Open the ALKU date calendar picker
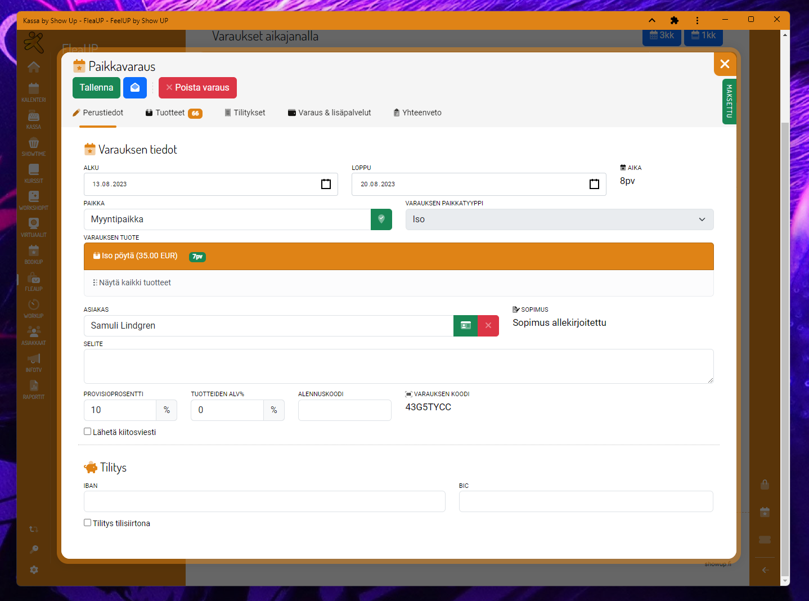Viewport: 809px width, 601px height. click(326, 184)
